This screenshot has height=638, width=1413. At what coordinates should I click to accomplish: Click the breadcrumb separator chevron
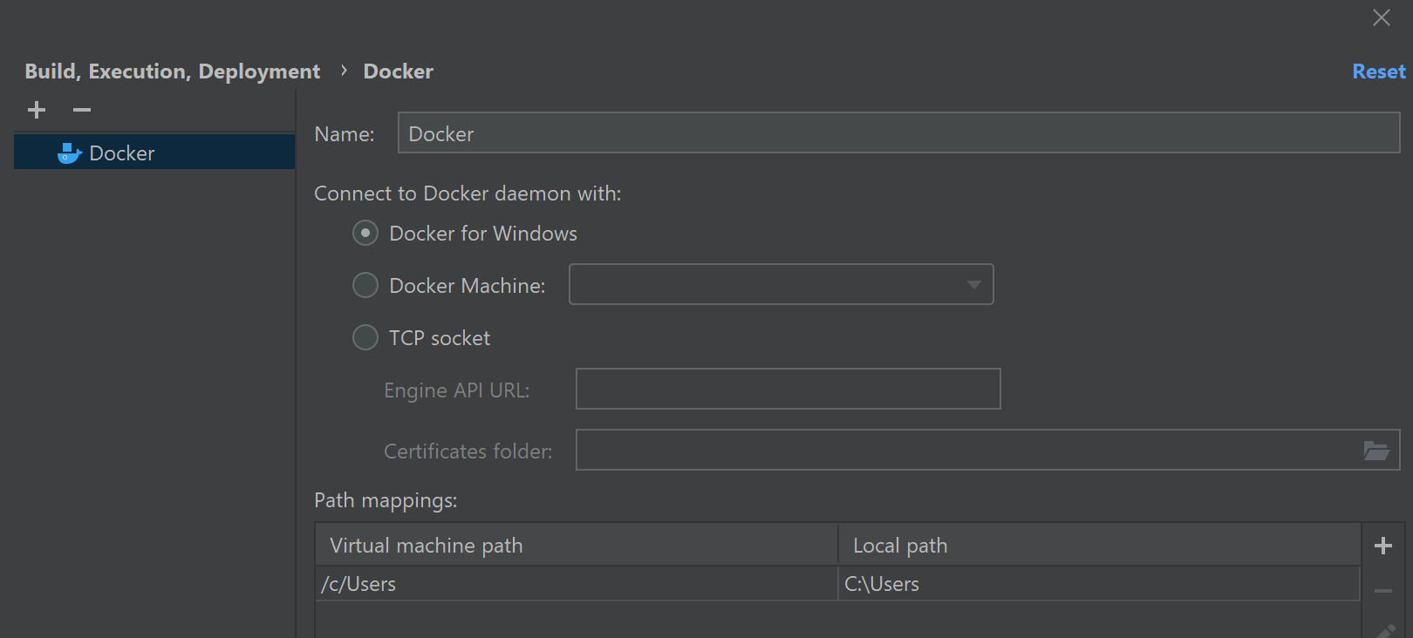click(344, 71)
